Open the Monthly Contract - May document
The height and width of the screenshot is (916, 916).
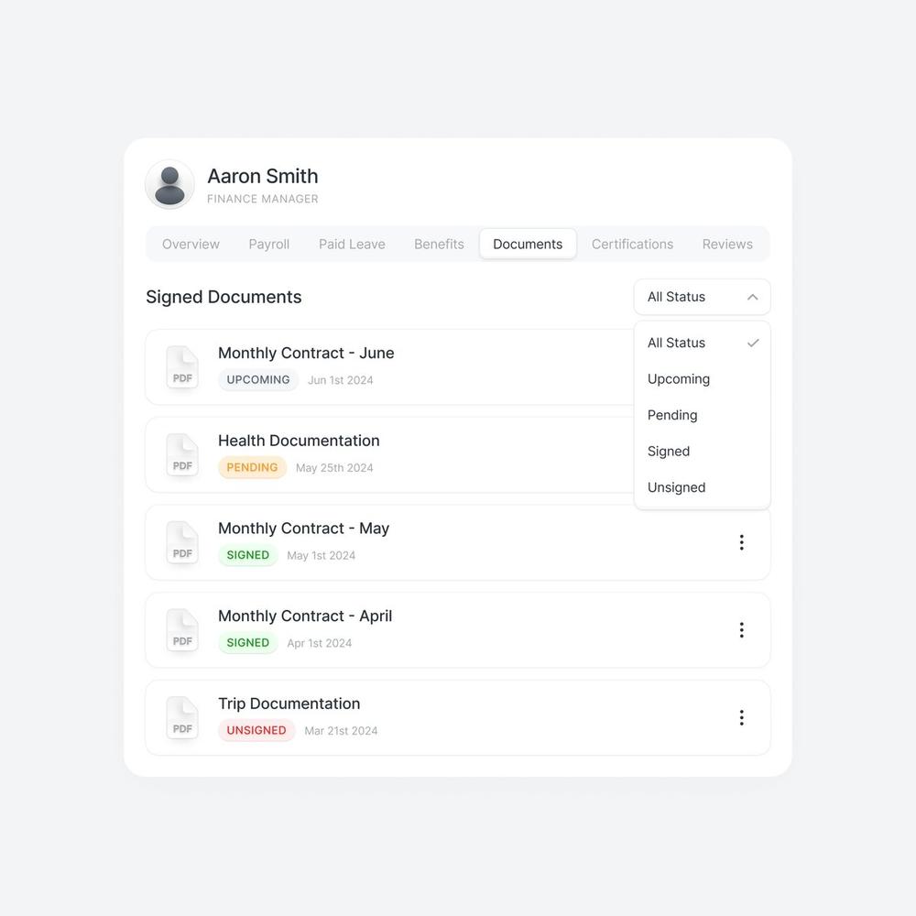(457, 542)
